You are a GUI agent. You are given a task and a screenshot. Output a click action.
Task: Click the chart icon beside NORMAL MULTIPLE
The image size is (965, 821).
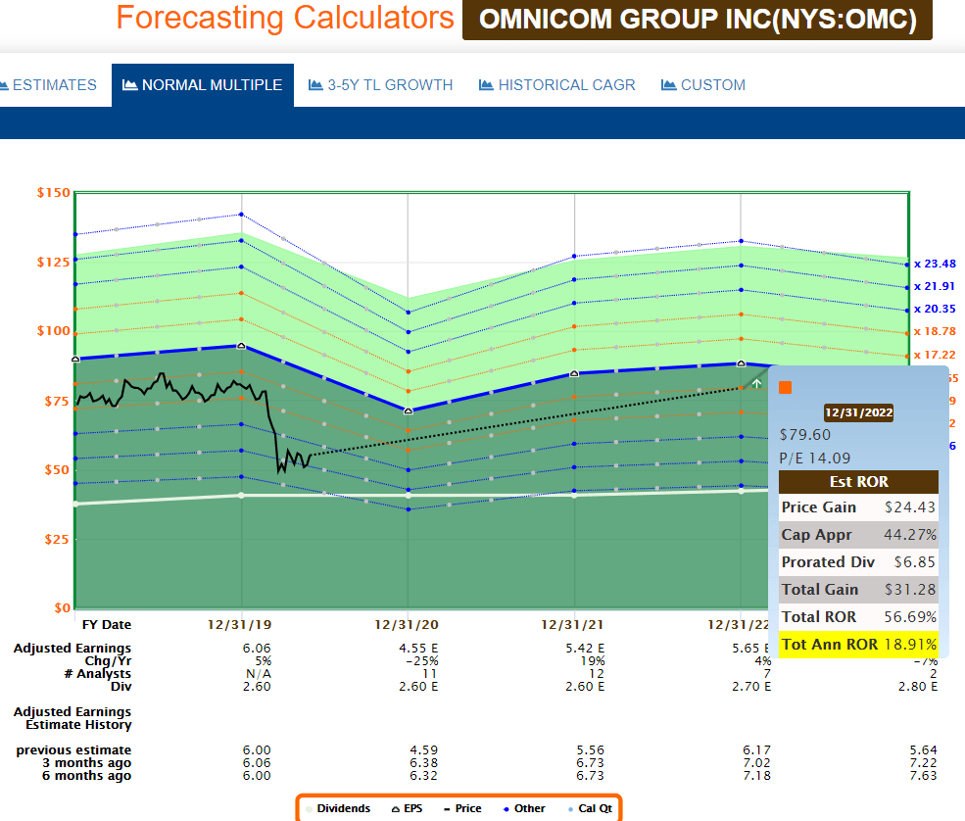click(x=130, y=85)
